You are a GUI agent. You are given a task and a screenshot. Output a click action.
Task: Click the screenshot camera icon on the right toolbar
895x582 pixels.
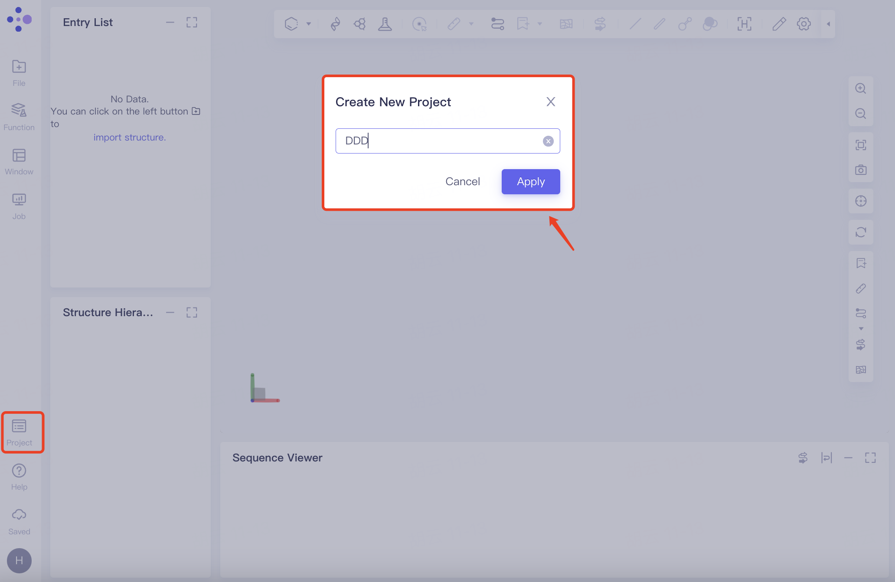(x=861, y=170)
